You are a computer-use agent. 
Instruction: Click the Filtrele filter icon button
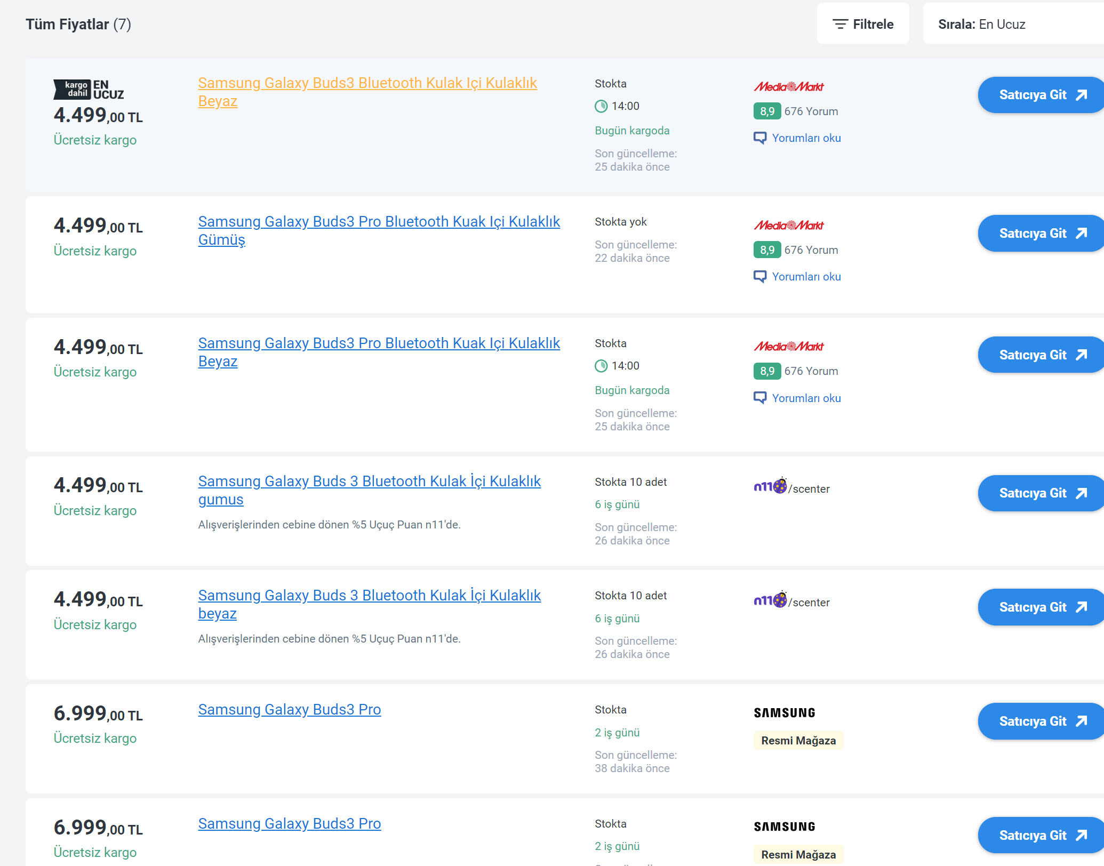click(840, 24)
